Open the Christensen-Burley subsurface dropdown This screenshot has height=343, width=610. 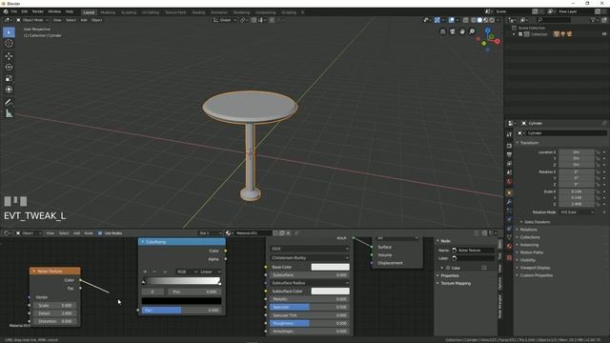[310, 258]
